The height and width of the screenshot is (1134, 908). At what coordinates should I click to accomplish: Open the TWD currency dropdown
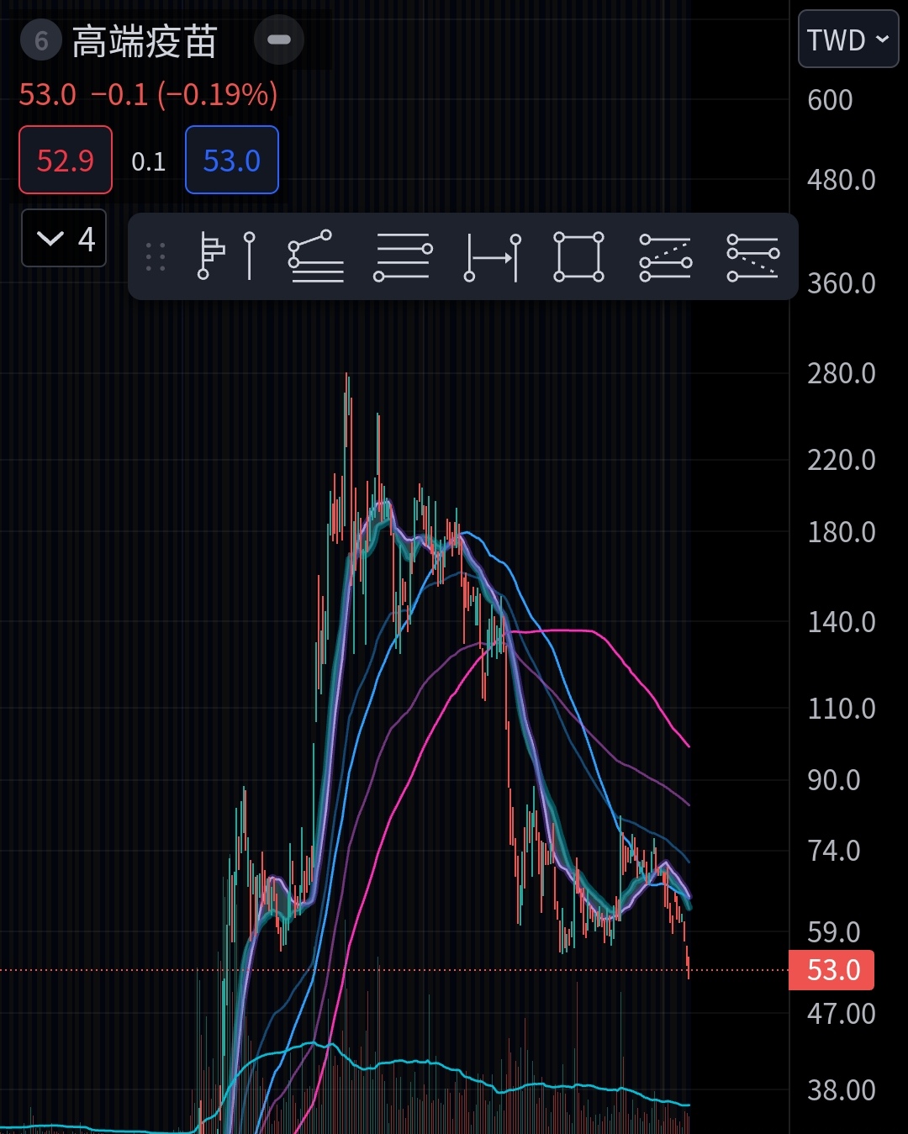[x=848, y=39]
